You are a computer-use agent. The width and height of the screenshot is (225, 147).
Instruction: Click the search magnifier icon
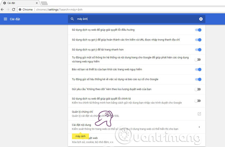point(72,19)
